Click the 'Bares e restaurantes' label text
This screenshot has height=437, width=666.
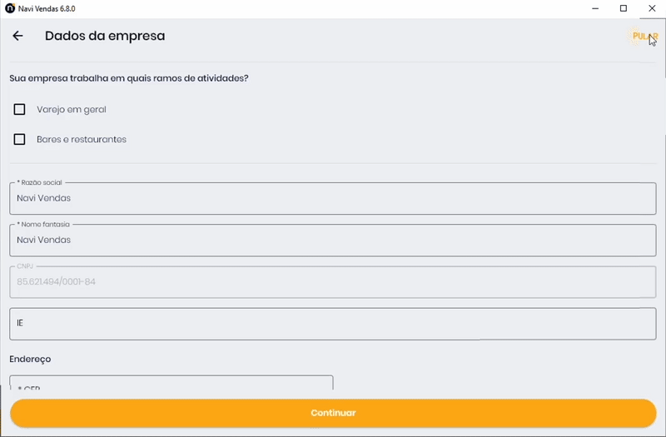pyautogui.click(x=82, y=139)
